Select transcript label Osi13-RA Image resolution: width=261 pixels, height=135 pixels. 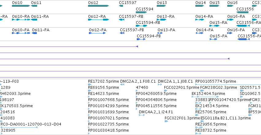[166, 17]
